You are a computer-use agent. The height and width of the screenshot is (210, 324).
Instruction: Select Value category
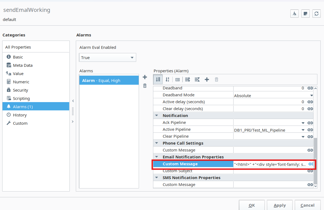(x=36, y=74)
